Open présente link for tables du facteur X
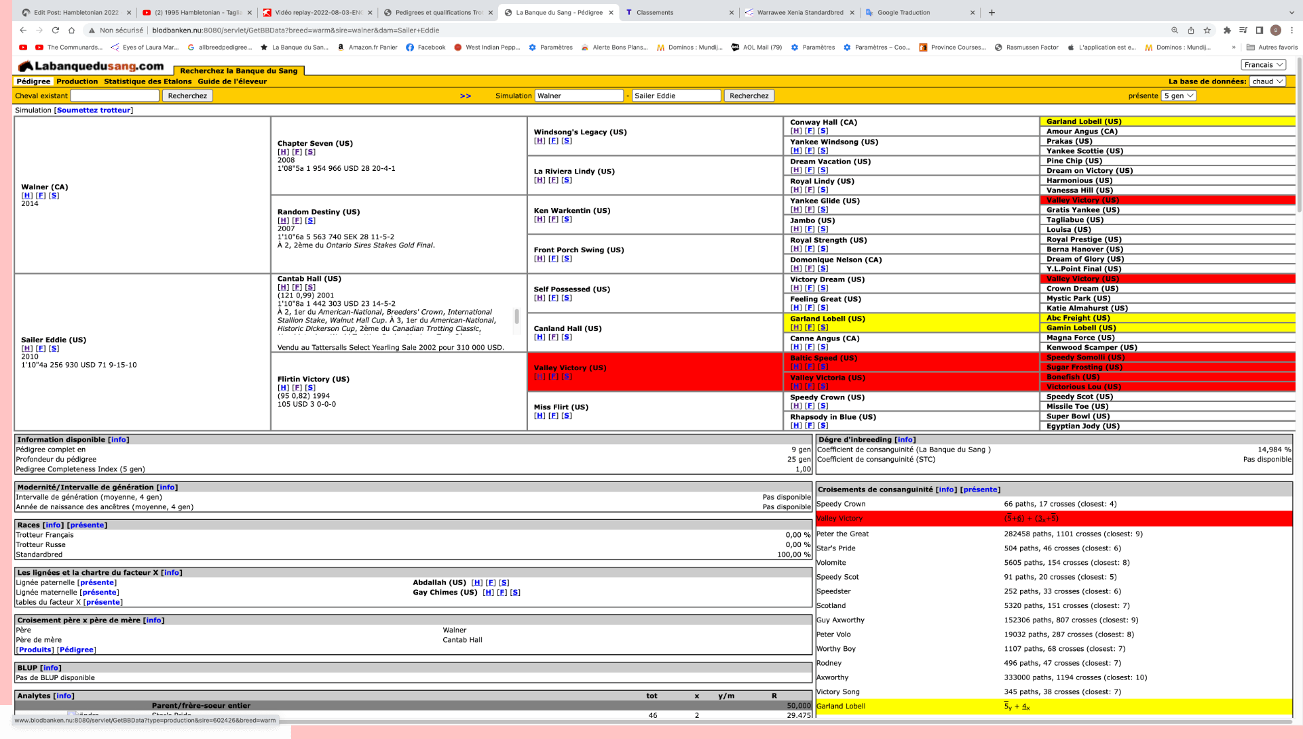 click(x=103, y=602)
